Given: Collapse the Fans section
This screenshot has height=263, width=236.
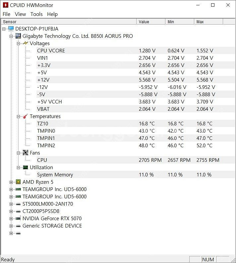Looking at the screenshot, I should click(x=19, y=153).
